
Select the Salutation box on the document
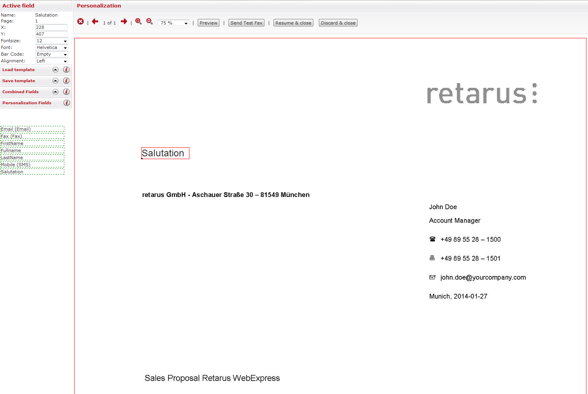[x=165, y=154]
